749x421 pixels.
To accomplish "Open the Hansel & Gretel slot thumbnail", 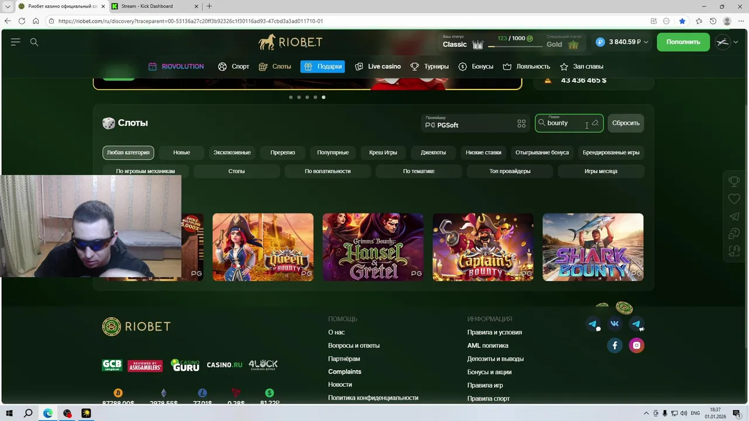I will [373, 247].
